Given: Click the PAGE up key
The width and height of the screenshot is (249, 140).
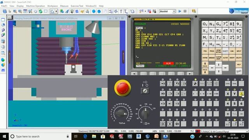Looking at the screenshot, I should [205, 65].
